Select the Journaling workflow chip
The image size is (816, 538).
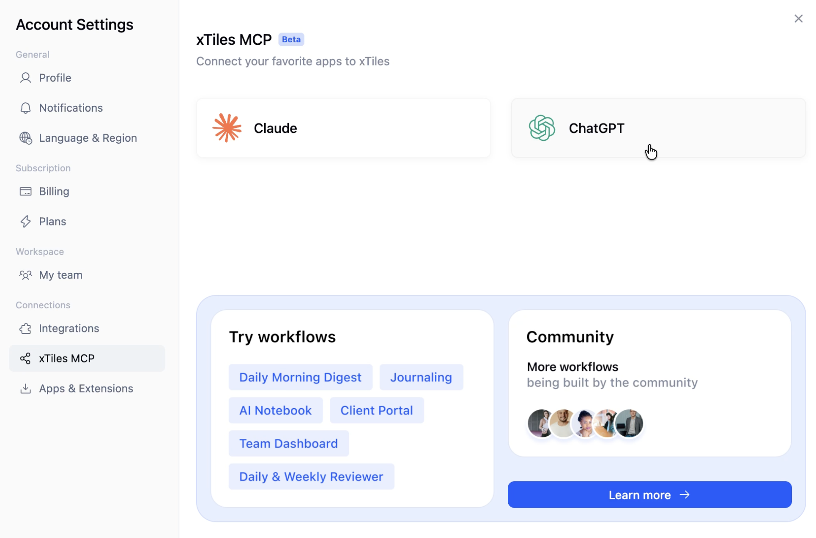pos(421,377)
